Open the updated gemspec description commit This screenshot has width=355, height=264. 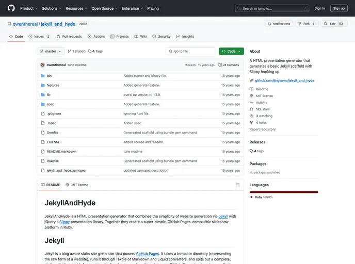coord(146,171)
